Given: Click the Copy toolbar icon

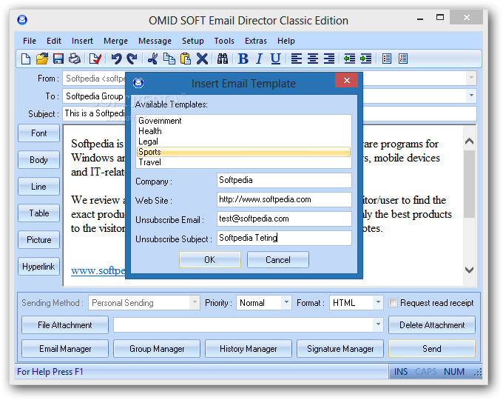Looking at the screenshot, I should (169, 59).
